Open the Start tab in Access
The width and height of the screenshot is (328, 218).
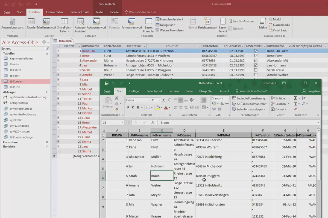(20, 12)
